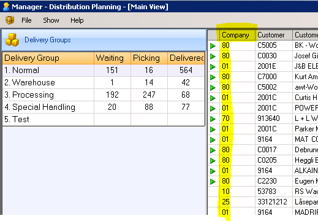318x221 pixels.
Task: Click Waiting value 192 for Processing
Action: pyautogui.click(x=112, y=95)
